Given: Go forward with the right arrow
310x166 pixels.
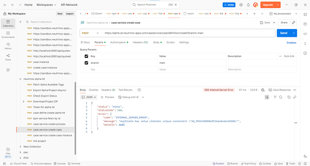Looking at the screenshot, I should [x=20, y=5].
